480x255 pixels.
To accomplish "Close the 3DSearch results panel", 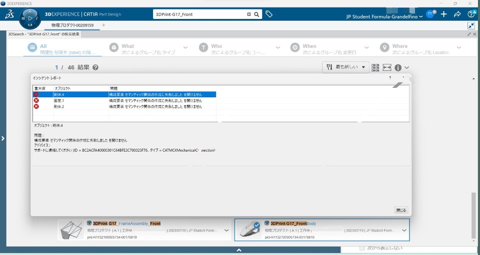I will tap(475, 34).
